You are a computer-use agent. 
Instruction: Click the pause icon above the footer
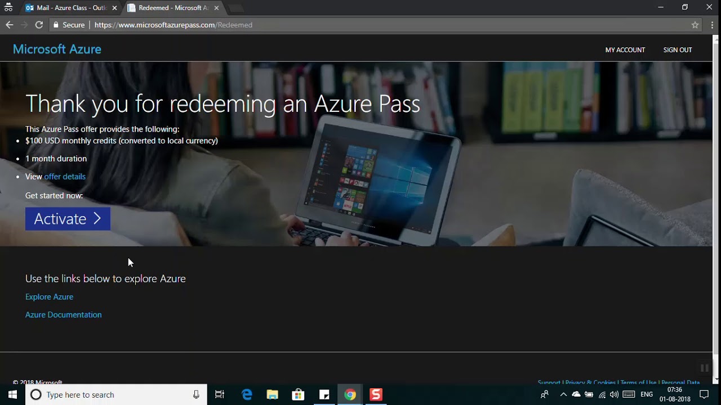pos(704,368)
